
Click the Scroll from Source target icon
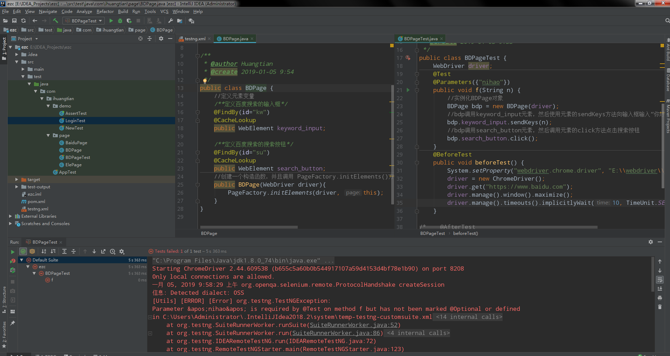pyautogui.click(x=140, y=39)
